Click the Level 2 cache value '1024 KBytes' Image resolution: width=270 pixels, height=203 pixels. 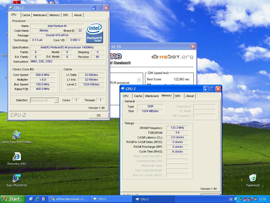pyautogui.click(x=91, y=84)
